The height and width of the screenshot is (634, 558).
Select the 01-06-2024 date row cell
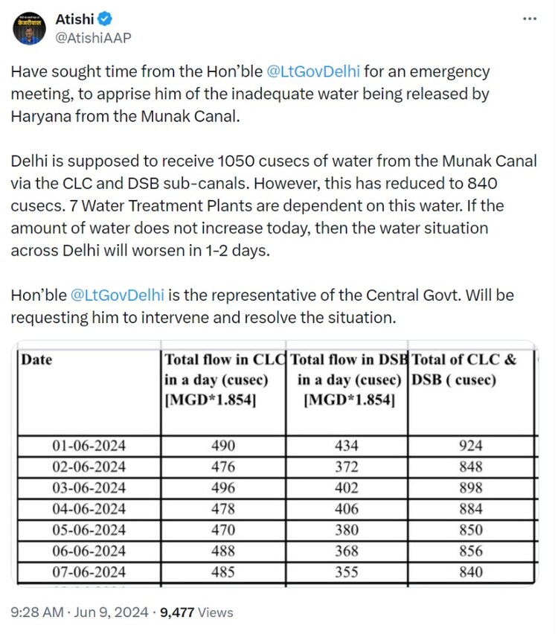pos(89,446)
